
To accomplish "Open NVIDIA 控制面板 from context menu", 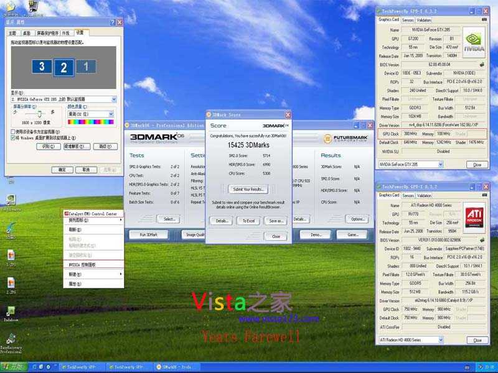I will (93, 265).
